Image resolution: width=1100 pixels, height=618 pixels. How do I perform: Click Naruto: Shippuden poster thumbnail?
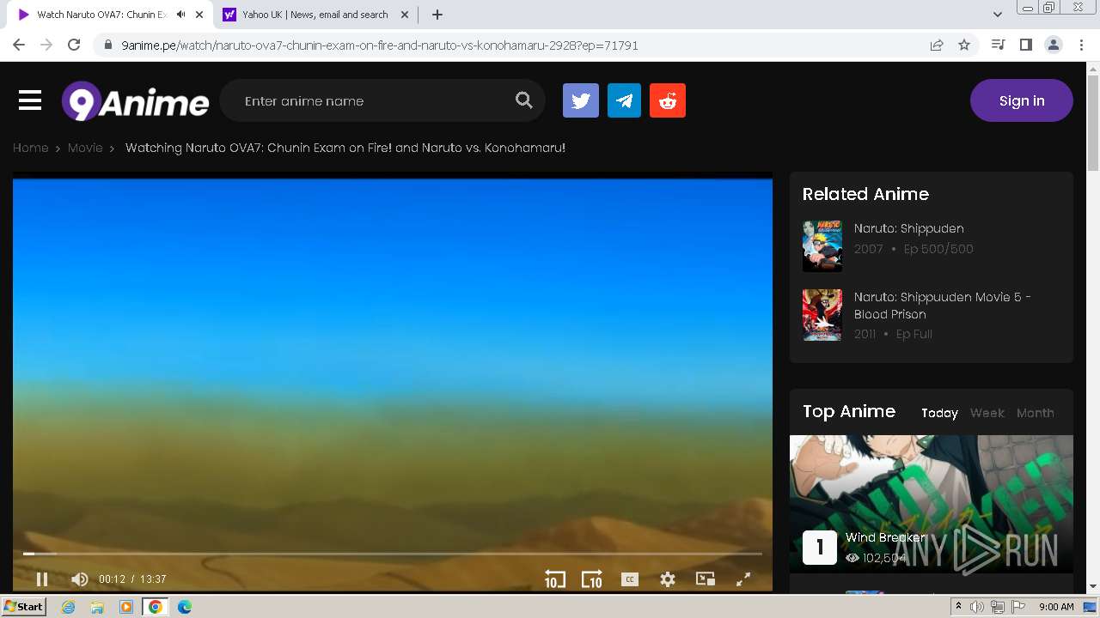(822, 246)
